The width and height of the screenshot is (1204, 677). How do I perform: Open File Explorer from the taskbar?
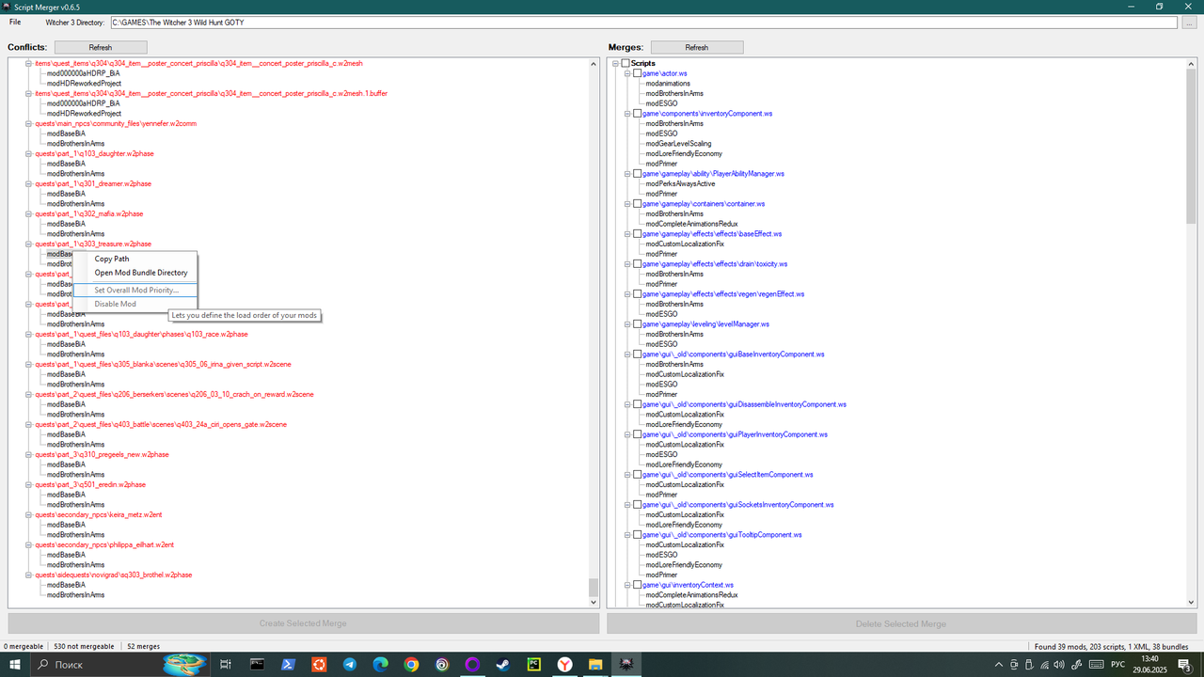pos(595,665)
